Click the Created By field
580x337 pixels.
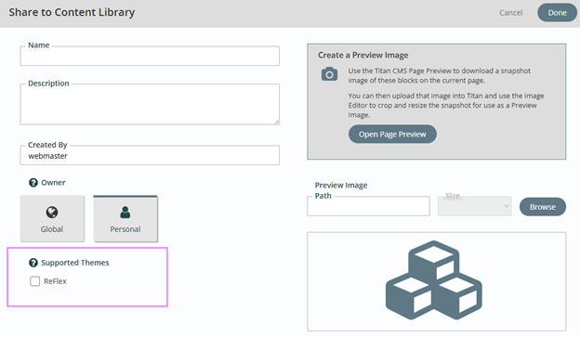coord(150,155)
